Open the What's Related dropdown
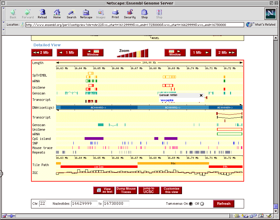Screen dimensions: 280x220 [x=254, y=23]
